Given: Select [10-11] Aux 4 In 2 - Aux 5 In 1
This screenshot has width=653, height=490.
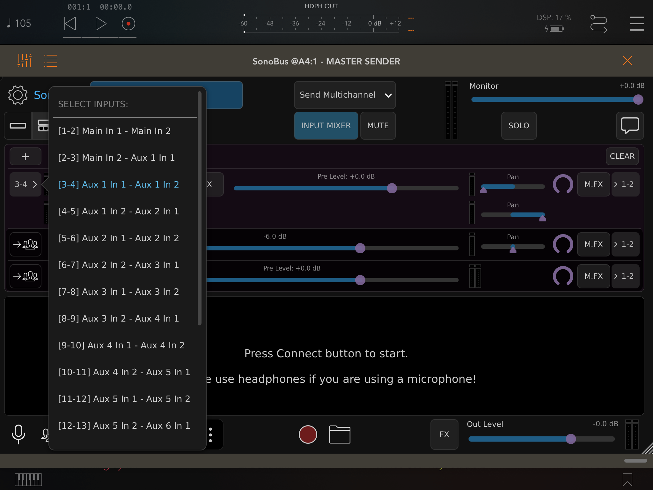Looking at the screenshot, I should coord(124,372).
